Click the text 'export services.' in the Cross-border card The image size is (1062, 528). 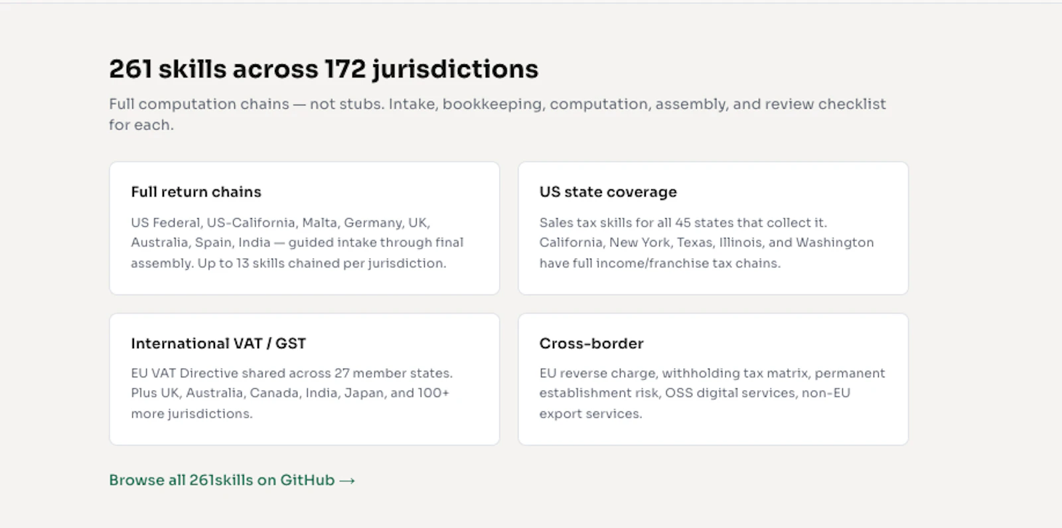tap(591, 414)
